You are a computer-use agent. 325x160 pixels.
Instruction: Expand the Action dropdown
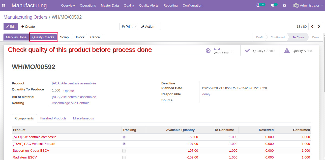(x=150, y=26)
